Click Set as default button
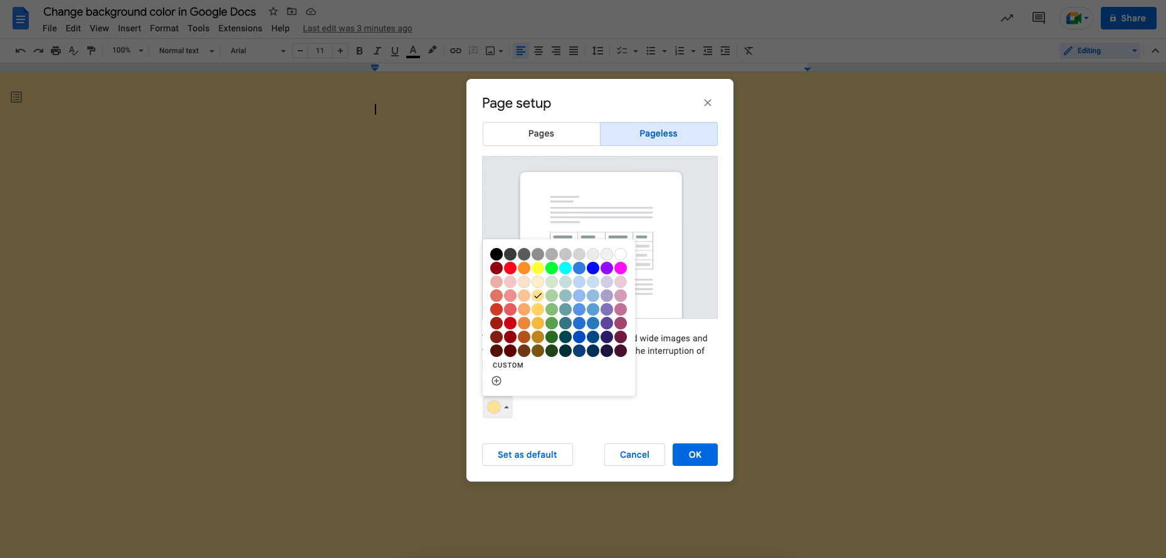The height and width of the screenshot is (558, 1166). 527,455
